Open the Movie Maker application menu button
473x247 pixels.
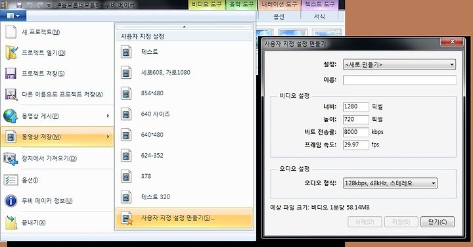click(13, 16)
